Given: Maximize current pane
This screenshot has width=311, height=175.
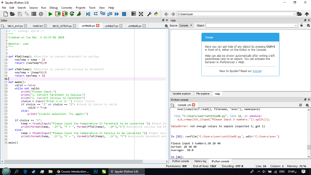Looking at the screenshot, I should point(134,14).
